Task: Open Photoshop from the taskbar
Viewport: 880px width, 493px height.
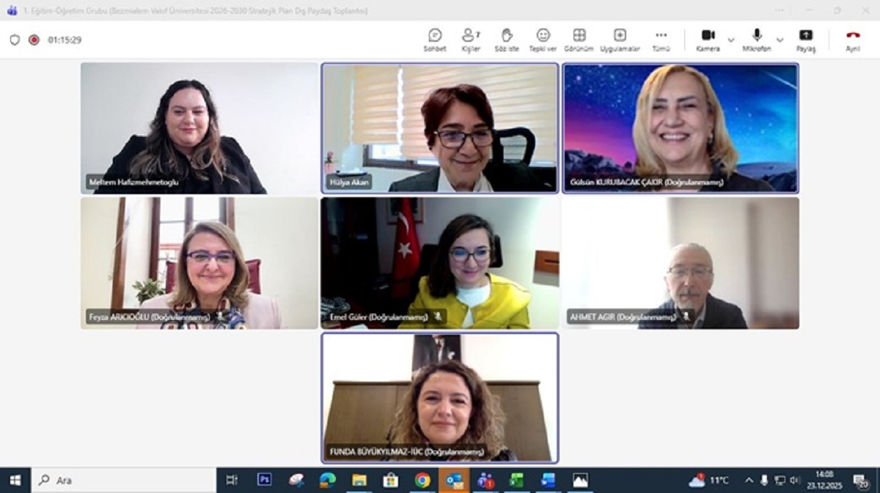Action: 264,480
